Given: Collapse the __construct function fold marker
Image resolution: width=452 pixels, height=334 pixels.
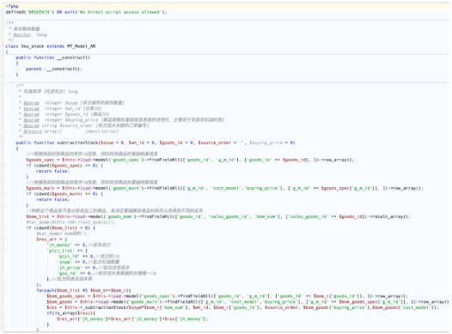Looking at the screenshot, I should tap(3, 58).
